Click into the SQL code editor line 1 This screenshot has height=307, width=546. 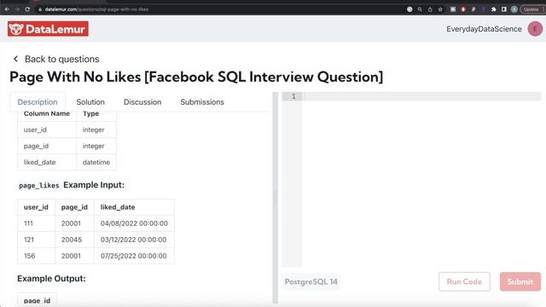pyautogui.click(x=421, y=96)
